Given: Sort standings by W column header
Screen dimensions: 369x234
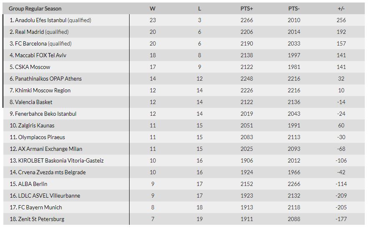Looking at the screenshot, I should [153, 8].
